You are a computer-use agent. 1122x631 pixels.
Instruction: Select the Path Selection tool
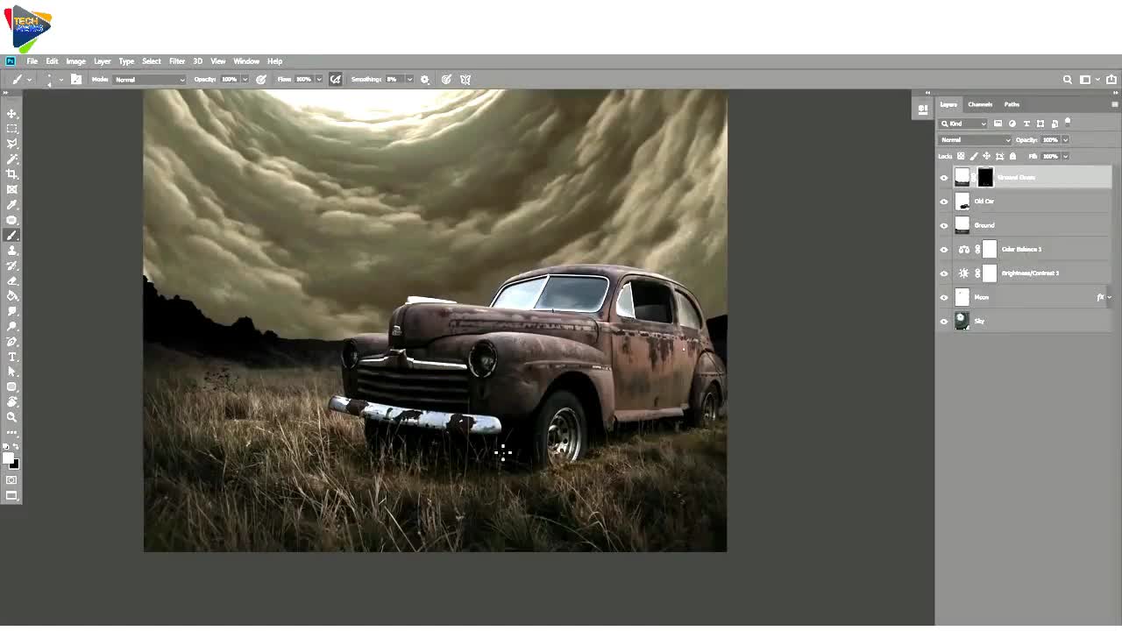[12, 372]
